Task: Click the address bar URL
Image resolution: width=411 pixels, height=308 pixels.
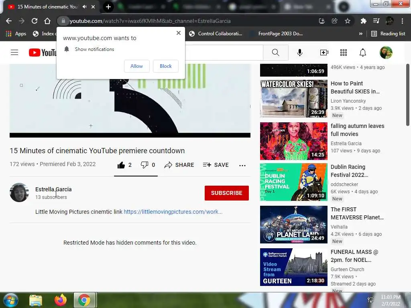Action: 150,21
